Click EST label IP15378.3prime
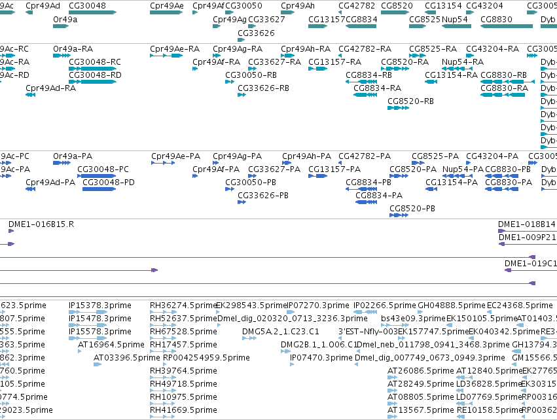Viewport: 557px width, 420px height. click(x=100, y=306)
